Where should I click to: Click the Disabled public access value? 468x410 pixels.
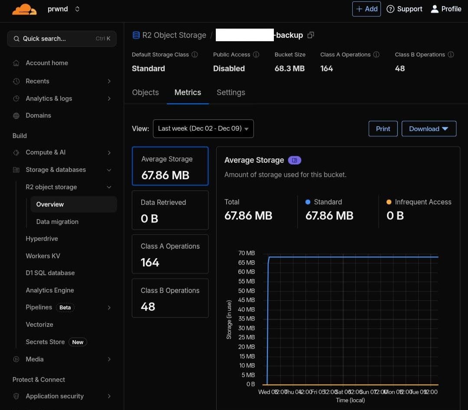pos(229,69)
